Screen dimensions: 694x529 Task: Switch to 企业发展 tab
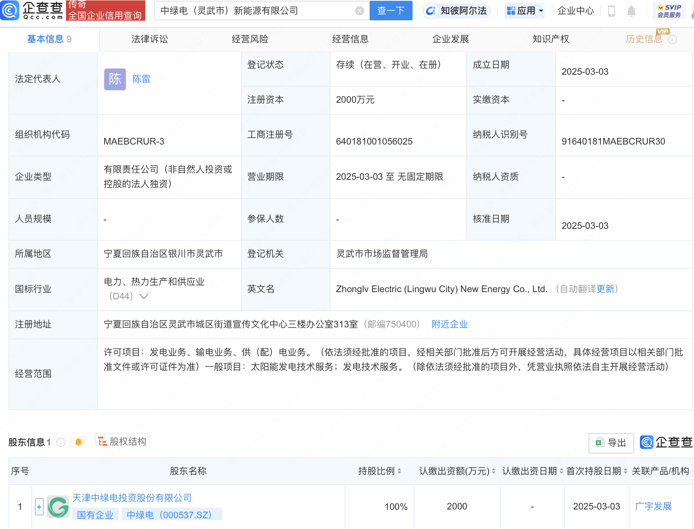[451, 39]
